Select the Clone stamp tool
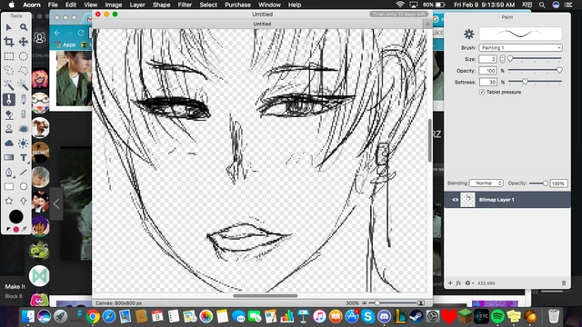The width and height of the screenshot is (582, 327). coord(9,129)
